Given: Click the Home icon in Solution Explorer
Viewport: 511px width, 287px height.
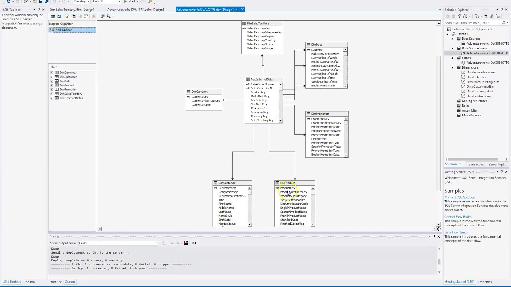Looking at the screenshot, I should point(459,16).
